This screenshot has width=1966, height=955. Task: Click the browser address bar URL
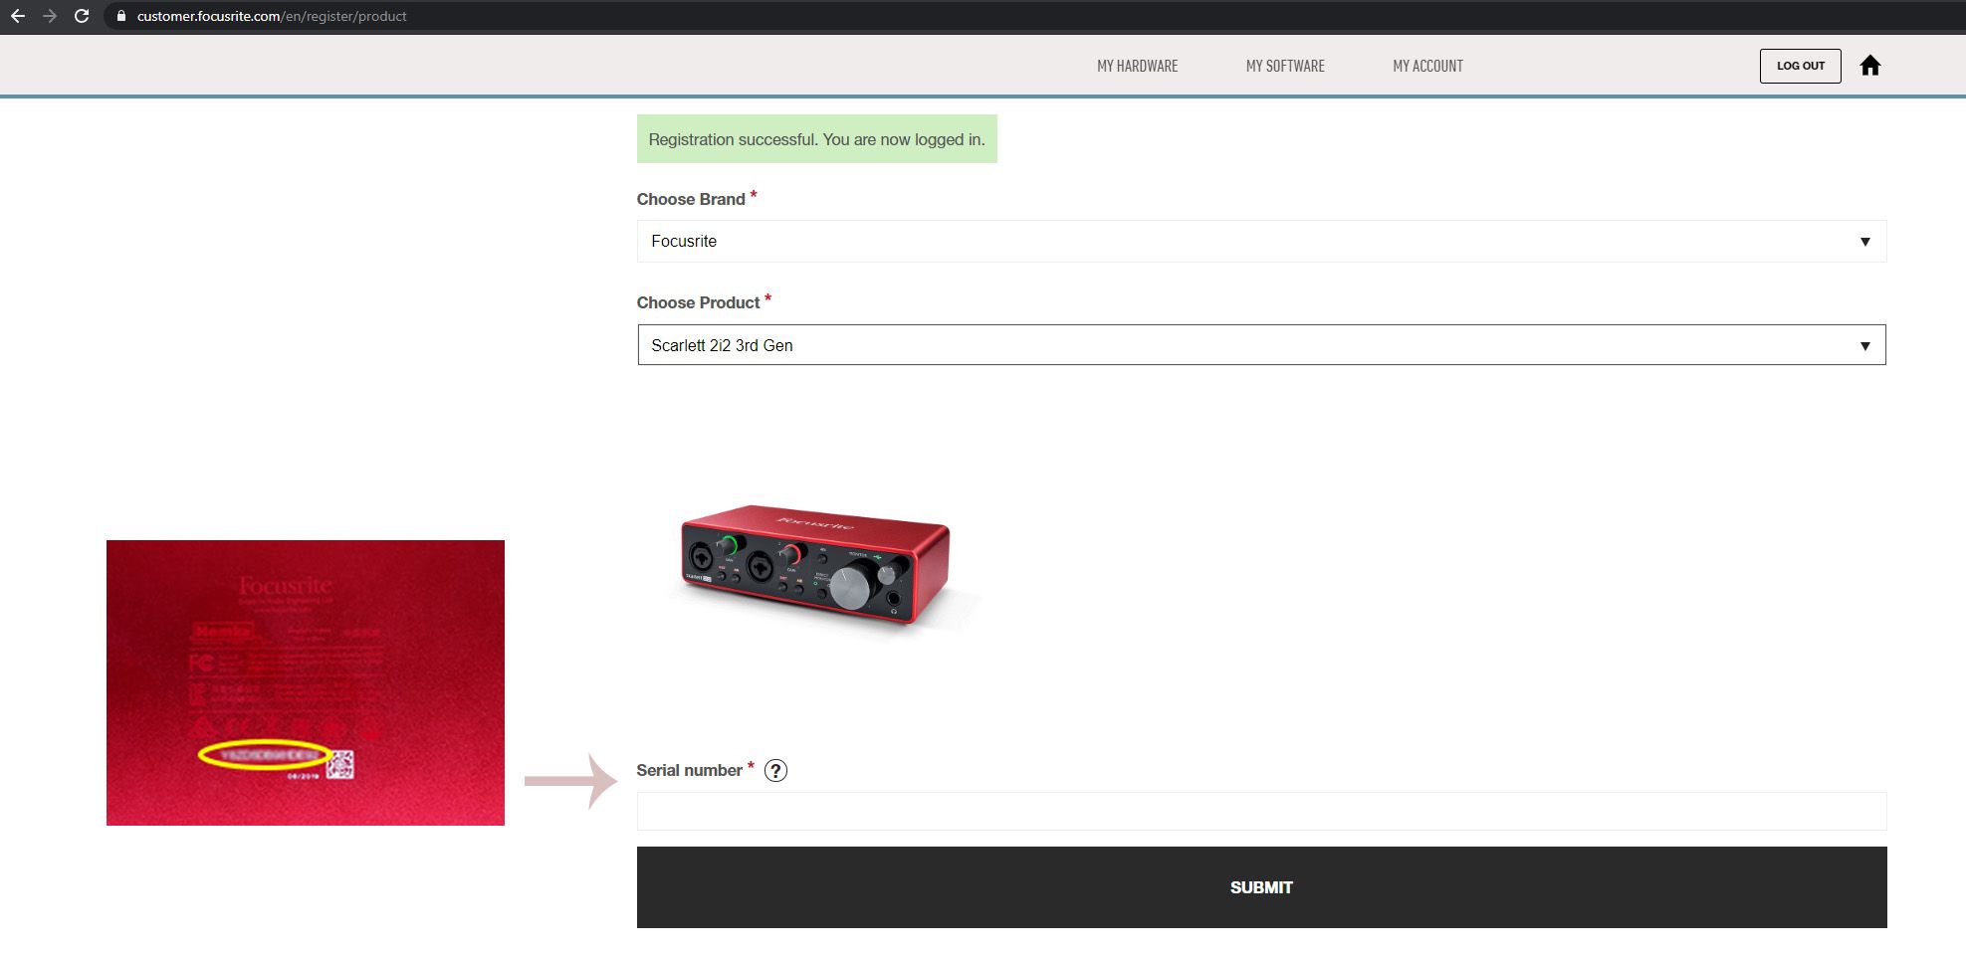[x=272, y=16]
